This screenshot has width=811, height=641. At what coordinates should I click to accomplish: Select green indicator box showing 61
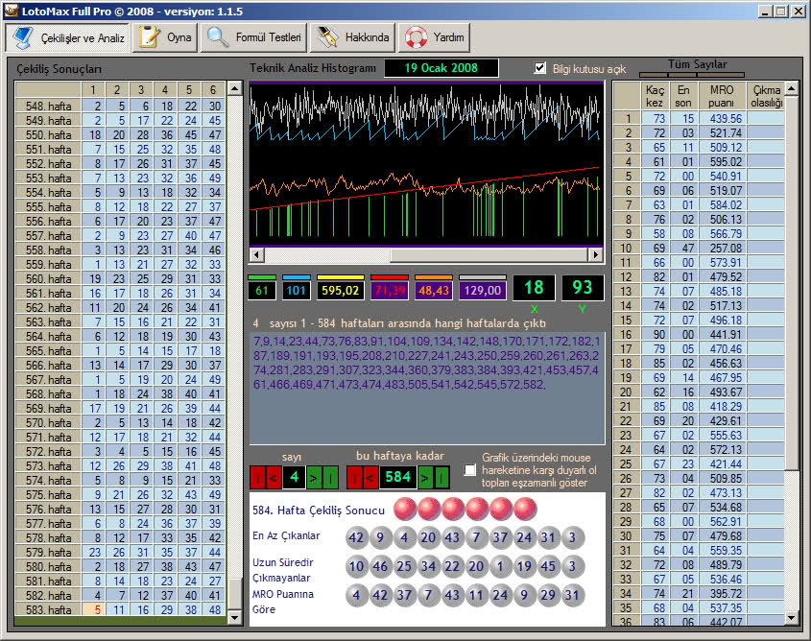(x=262, y=290)
